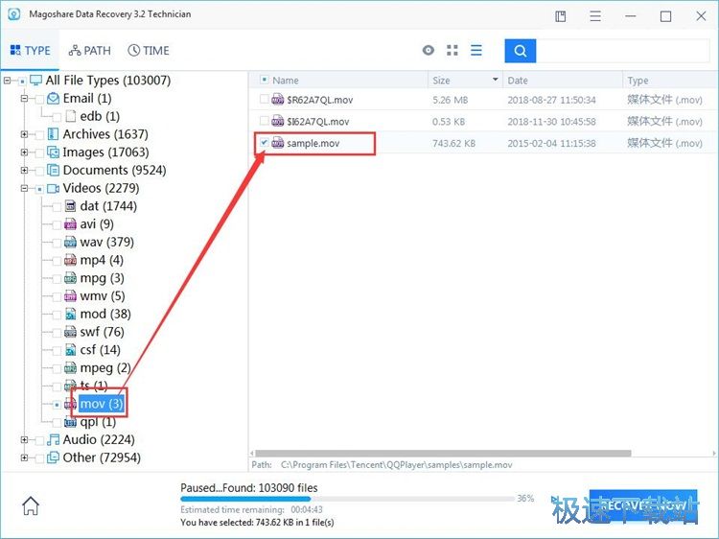Image resolution: width=719 pixels, height=539 pixels.
Task: Click the swf file type icon
Action: pos(70,332)
